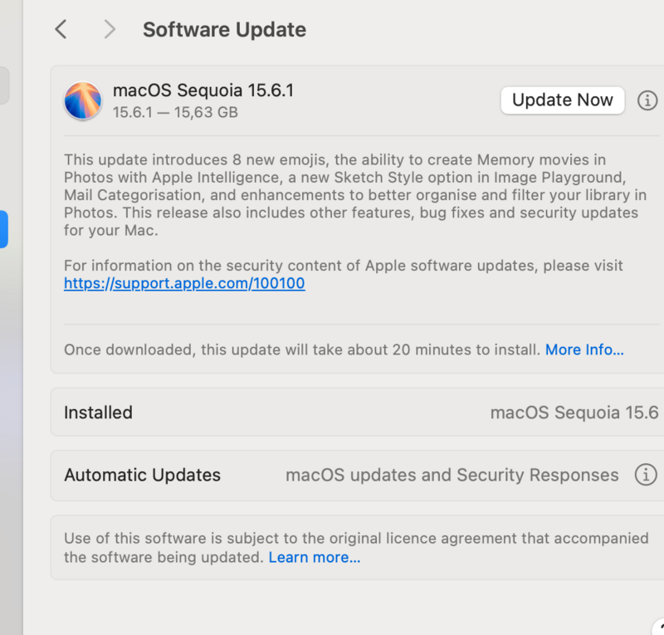Image resolution: width=664 pixels, height=635 pixels.
Task: Click the 15.6.1 — 15,63 GB size text
Action: point(175,112)
